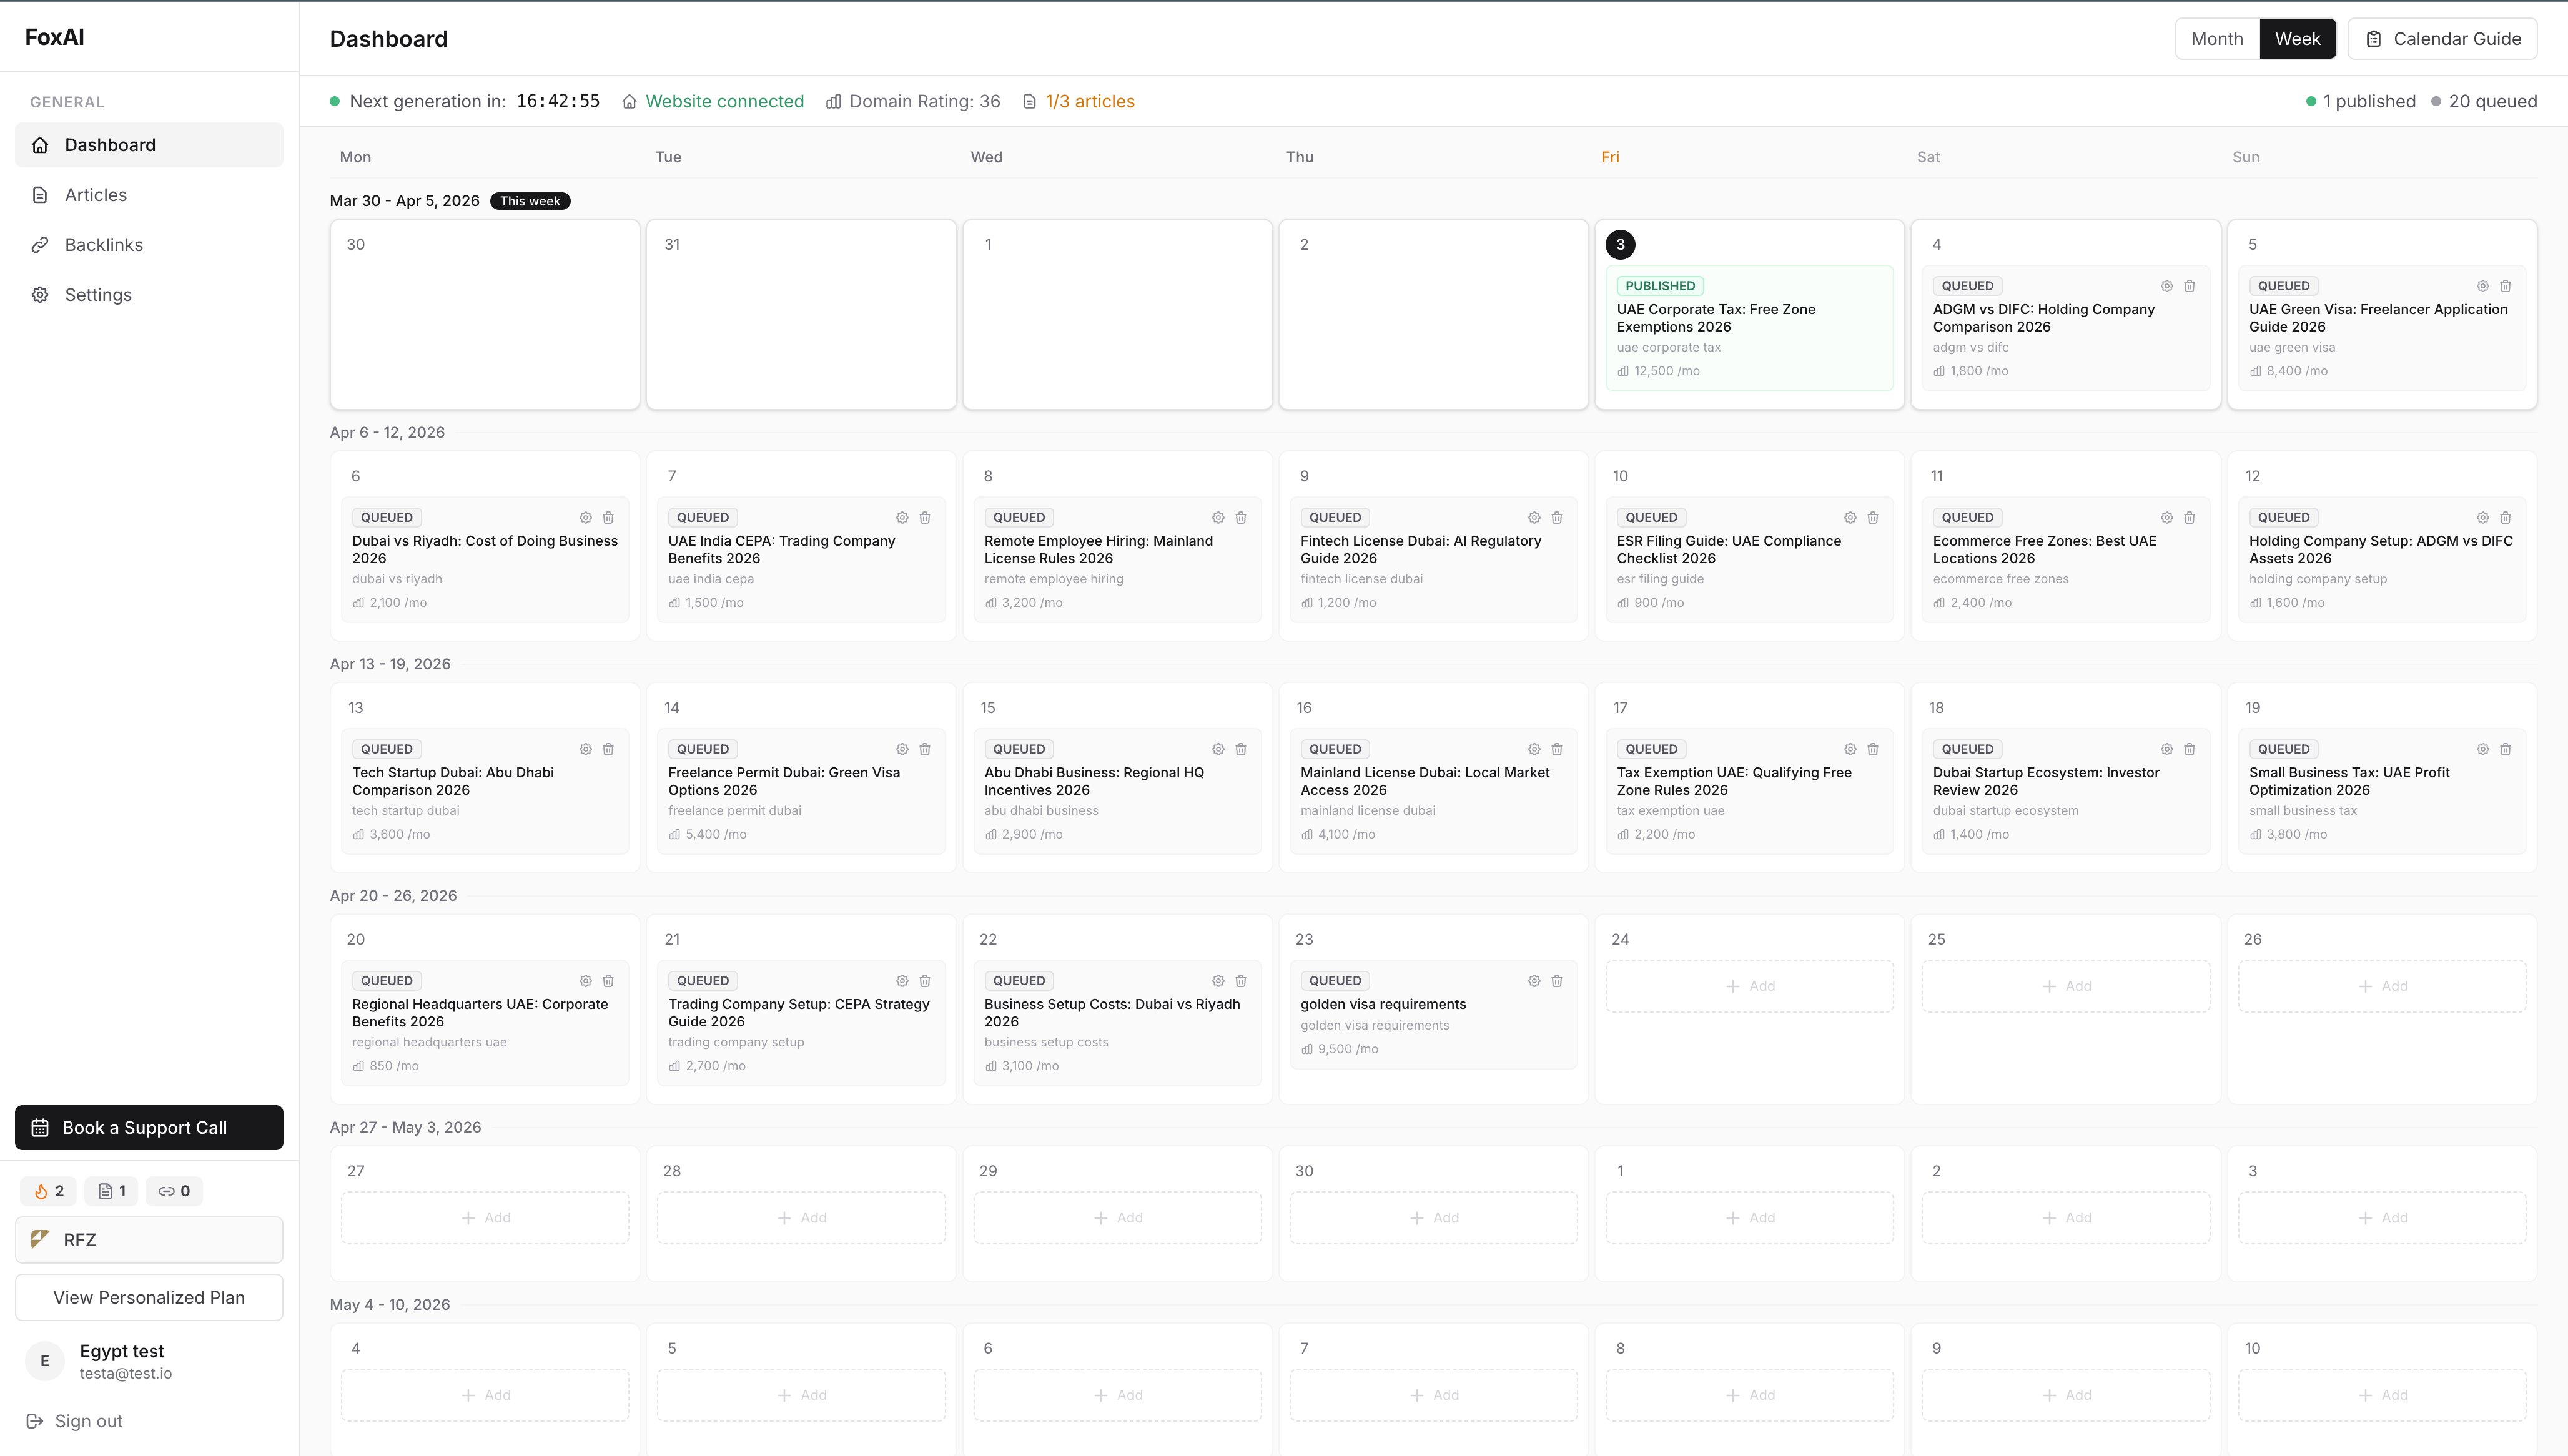Open Articles in sidebar

(x=149, y=195)
